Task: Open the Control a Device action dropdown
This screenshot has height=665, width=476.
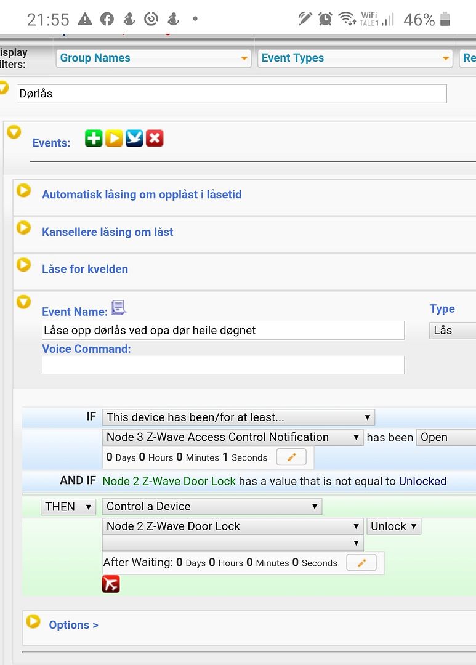Action: tap(212, 506)
